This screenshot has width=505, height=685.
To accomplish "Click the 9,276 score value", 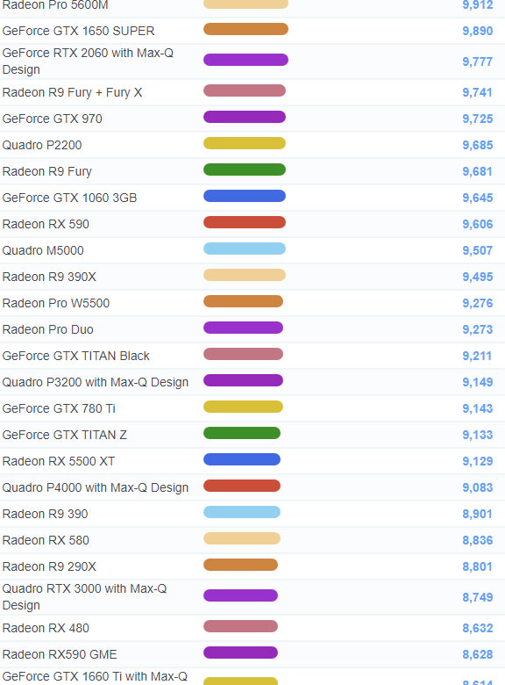I will [x=478, y=303].
